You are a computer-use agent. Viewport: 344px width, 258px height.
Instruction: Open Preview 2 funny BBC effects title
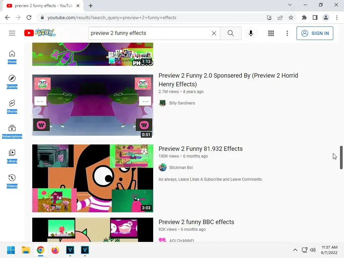coord(196,222)
